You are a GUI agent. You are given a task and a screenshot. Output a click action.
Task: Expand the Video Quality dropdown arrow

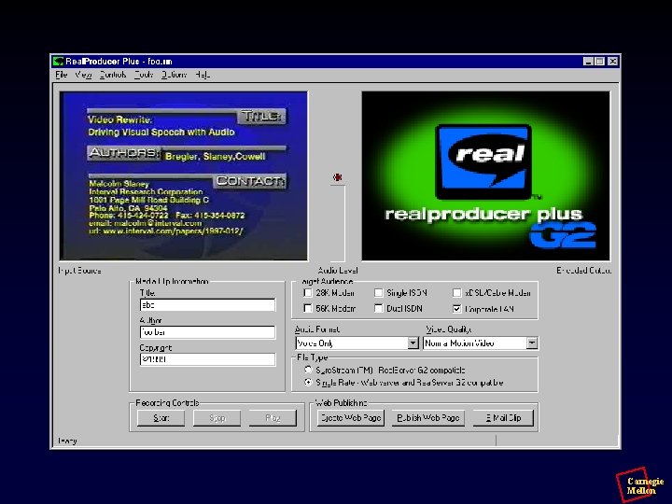(x=532, y=343)
